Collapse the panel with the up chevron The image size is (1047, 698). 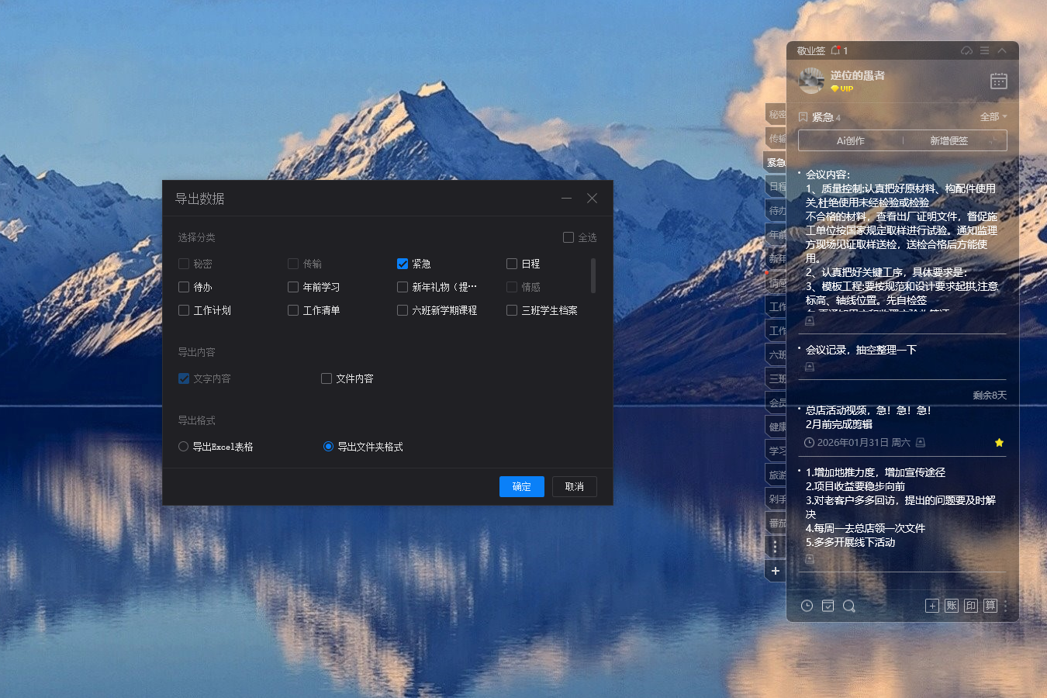(1002, 50)
